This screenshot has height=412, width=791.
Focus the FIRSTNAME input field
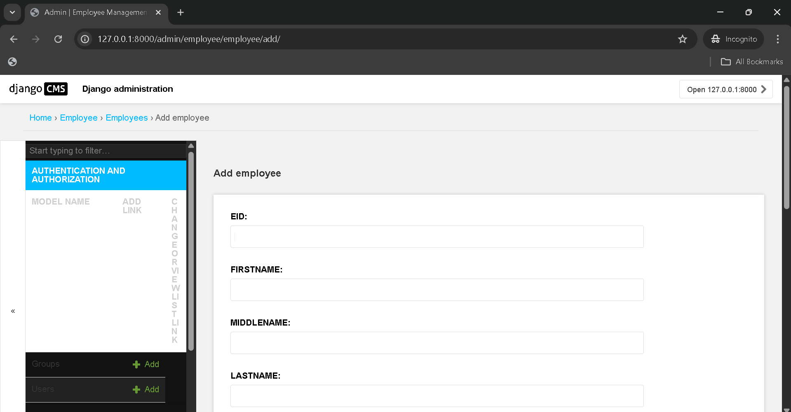(437, 290)
